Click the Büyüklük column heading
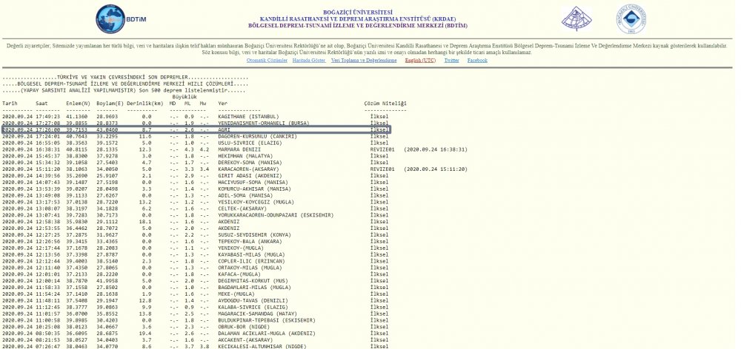Screen dimensions: 741x349 tap(185, 97)
